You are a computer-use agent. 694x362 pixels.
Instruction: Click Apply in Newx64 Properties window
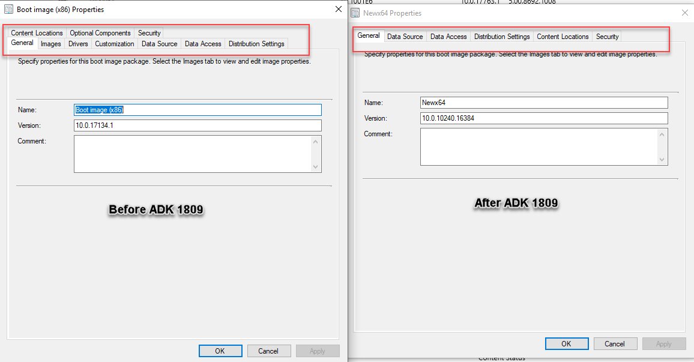pyautogui.click(x=664, y=344)
